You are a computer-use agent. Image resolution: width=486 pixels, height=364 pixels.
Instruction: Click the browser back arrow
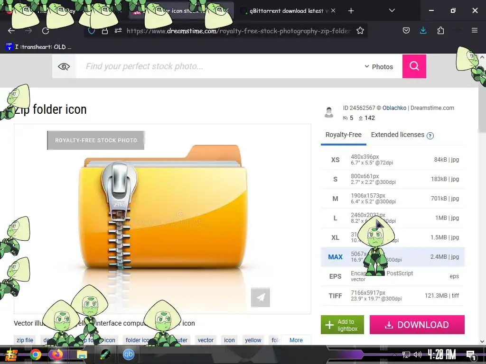point(11,31)
